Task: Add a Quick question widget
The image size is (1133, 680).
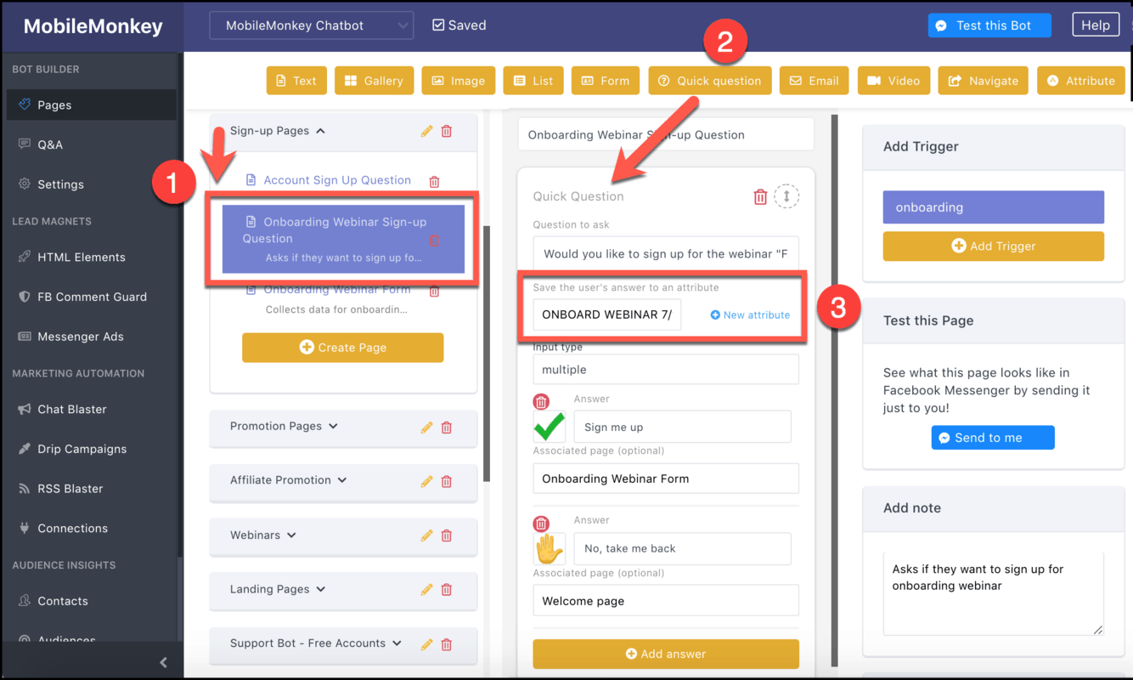Action: click(710, 81)
